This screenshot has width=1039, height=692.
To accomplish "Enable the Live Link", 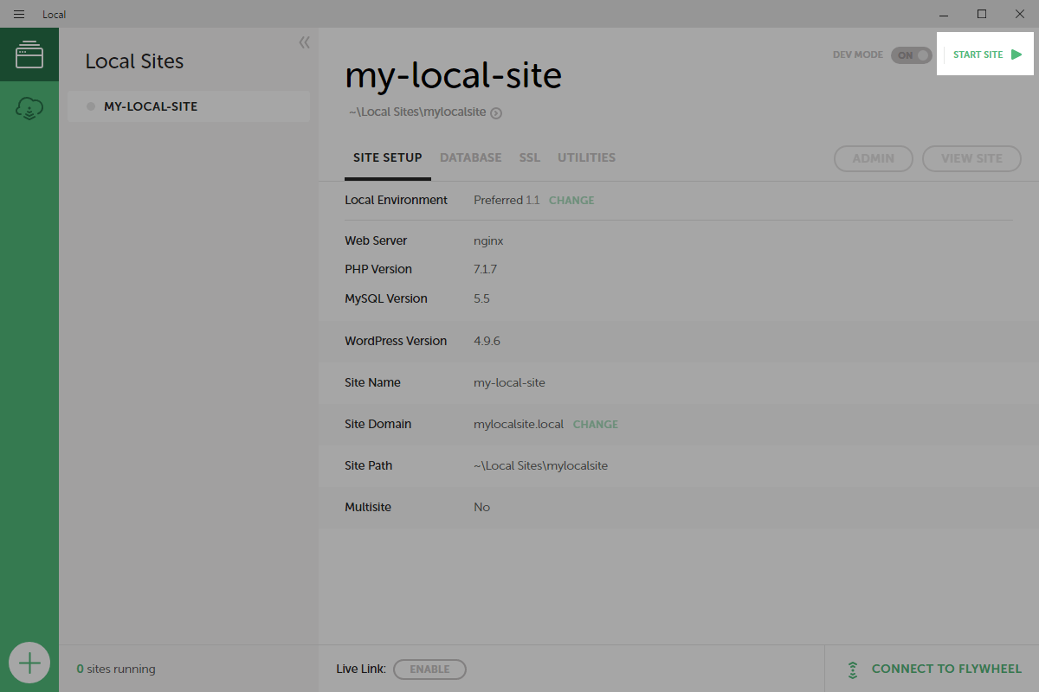I will [x=429, y=669].
